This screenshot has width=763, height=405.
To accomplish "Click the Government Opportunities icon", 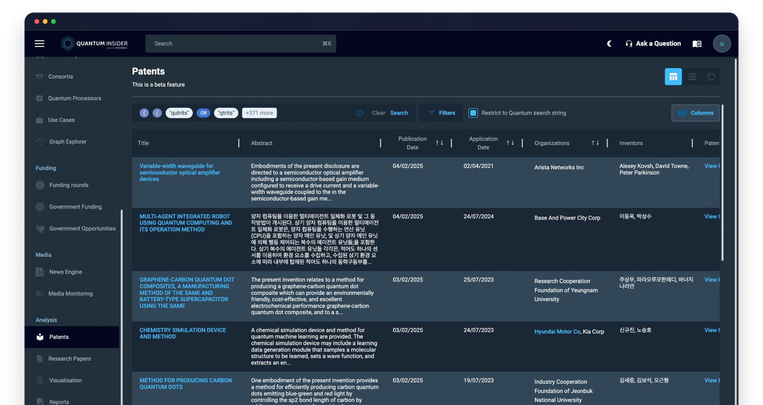I will coord(40,229).
